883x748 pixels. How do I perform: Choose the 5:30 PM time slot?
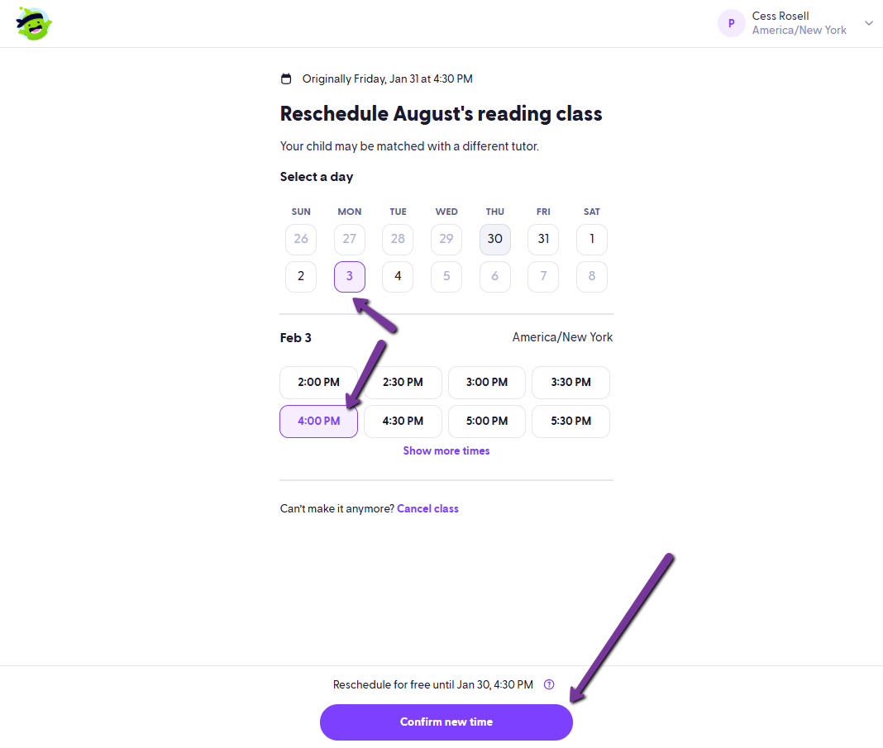571,422
